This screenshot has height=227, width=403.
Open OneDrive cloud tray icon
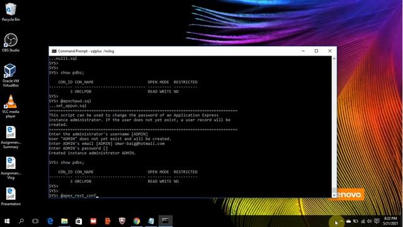click(x=348, y=221)
